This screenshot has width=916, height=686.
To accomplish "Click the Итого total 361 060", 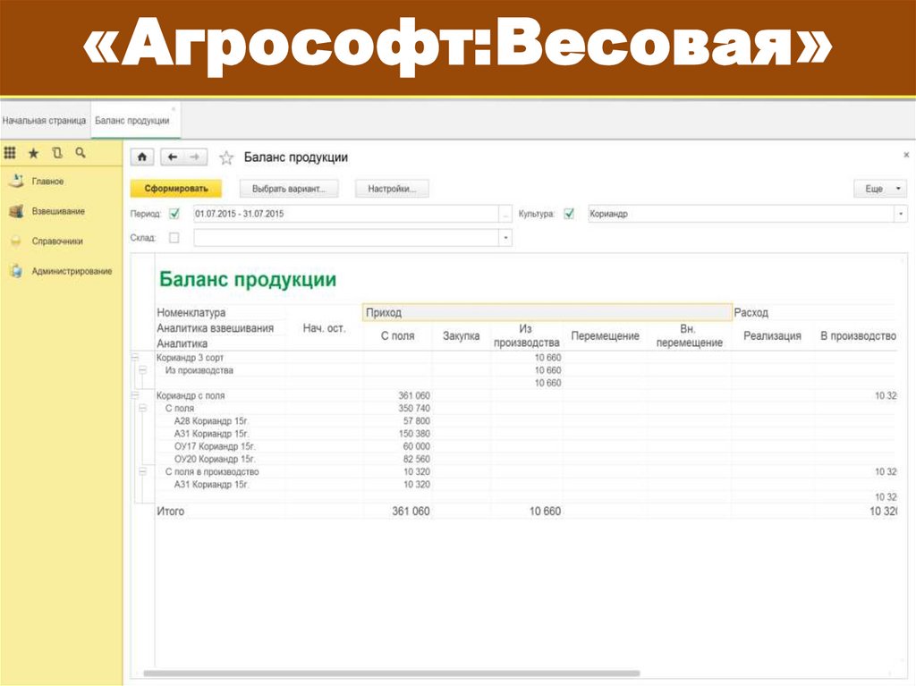I will pyautogui.click(x=411, y=512).
